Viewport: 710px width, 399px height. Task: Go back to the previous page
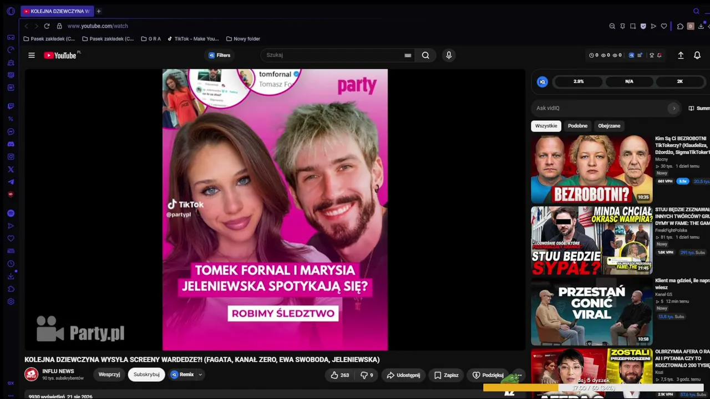pos(26,26)
